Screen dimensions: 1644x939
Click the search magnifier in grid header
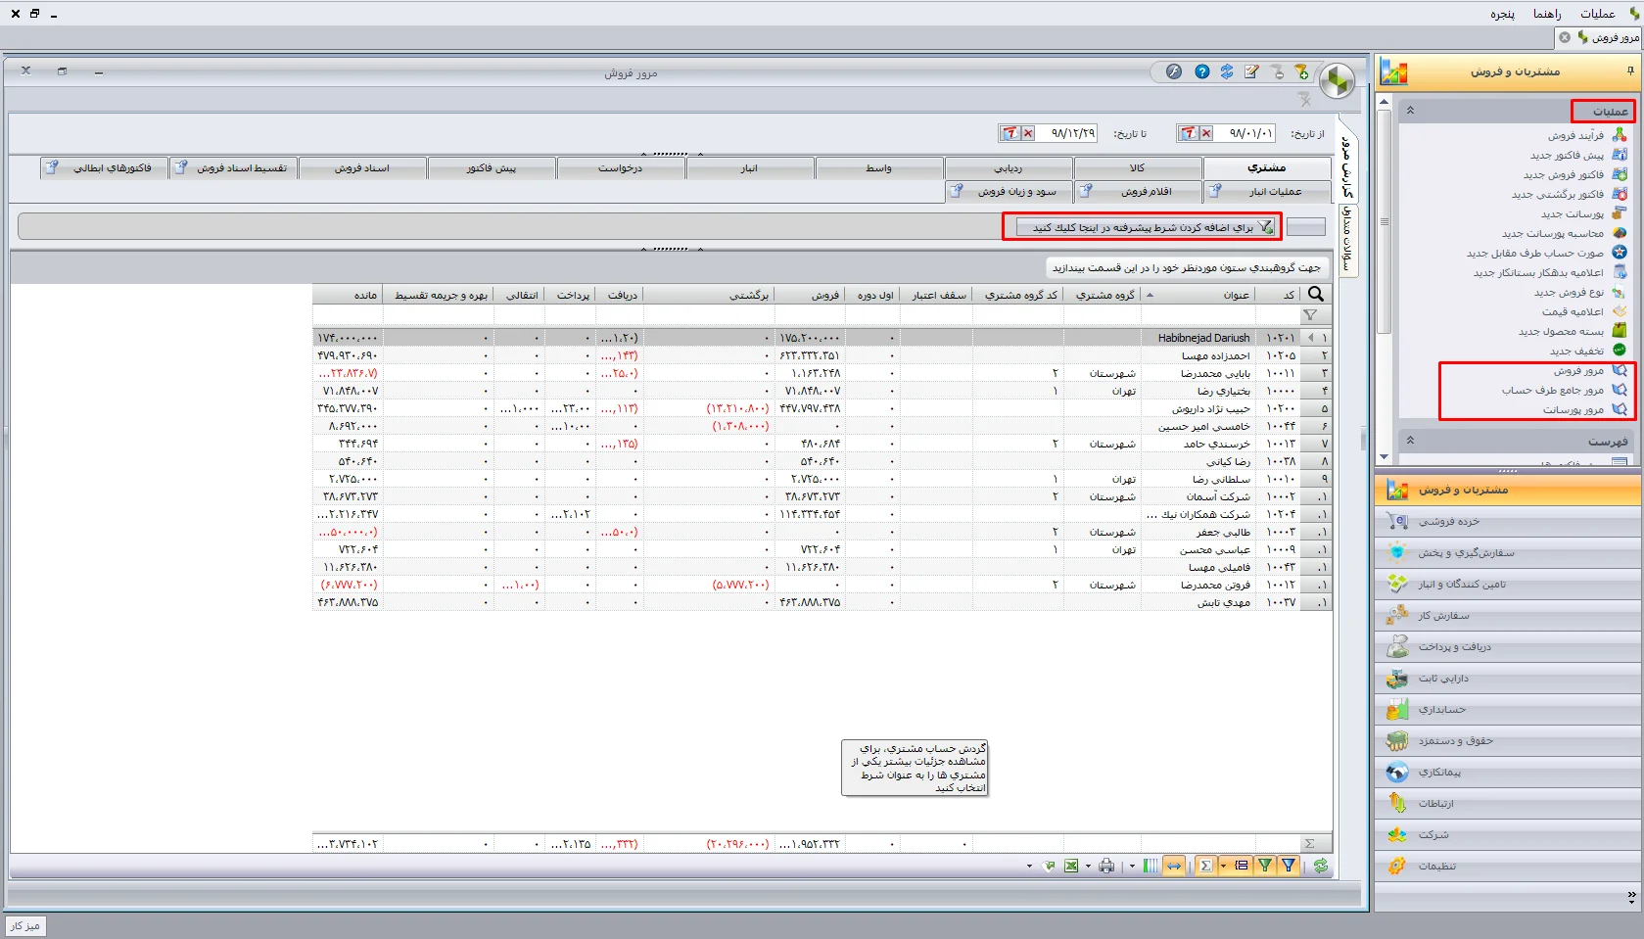[x=1315, y=294]
